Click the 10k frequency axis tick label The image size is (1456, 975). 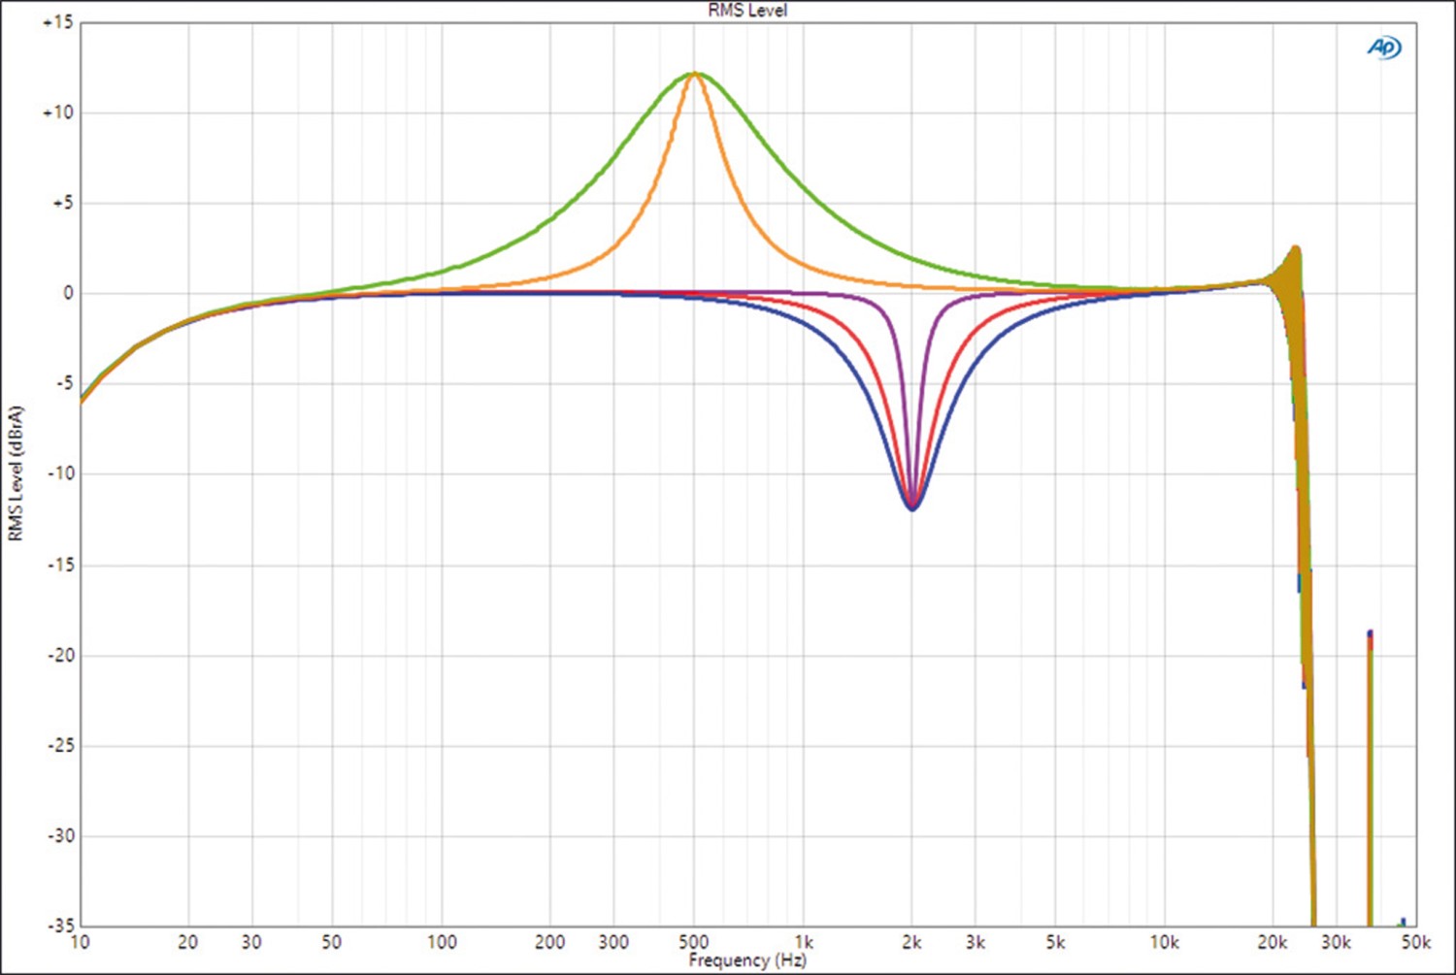click(1164, 942)
